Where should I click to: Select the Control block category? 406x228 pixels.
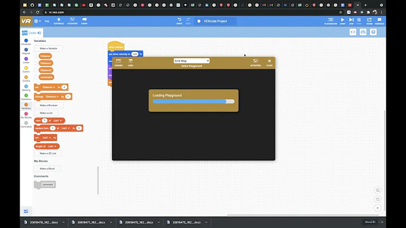click(26, 78)
